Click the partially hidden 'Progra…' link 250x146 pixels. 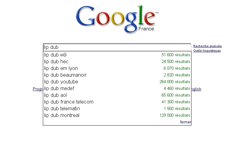coord(38,89)
